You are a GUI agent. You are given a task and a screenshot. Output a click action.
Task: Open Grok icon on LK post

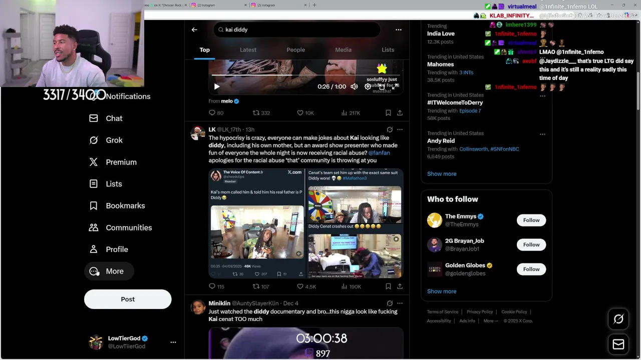pos(390,129)
